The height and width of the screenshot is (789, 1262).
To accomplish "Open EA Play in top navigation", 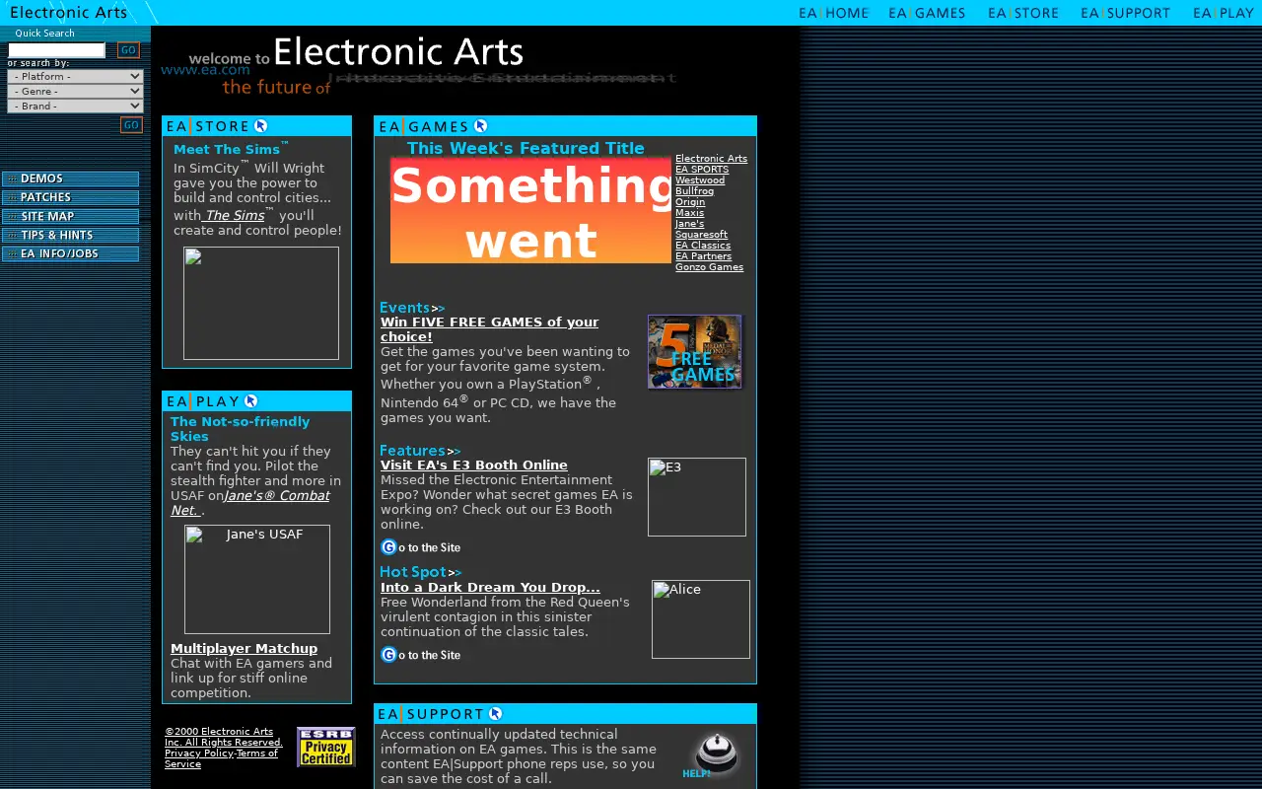I will pyautogui.click(x=1224, y=13).
